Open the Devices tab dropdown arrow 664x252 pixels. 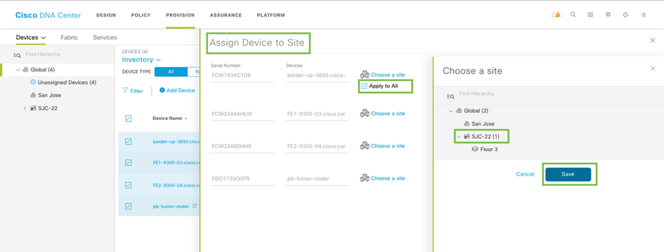click(x=43, y=38)
